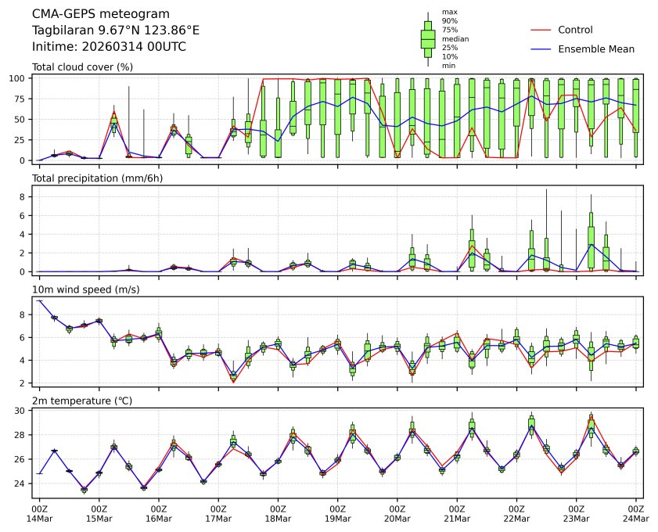Image resolution: width=658 pixels, height=532 pixels.
Task: Click the Total precipitation (mm/6h) heading
Action: (x=93, y=178)
